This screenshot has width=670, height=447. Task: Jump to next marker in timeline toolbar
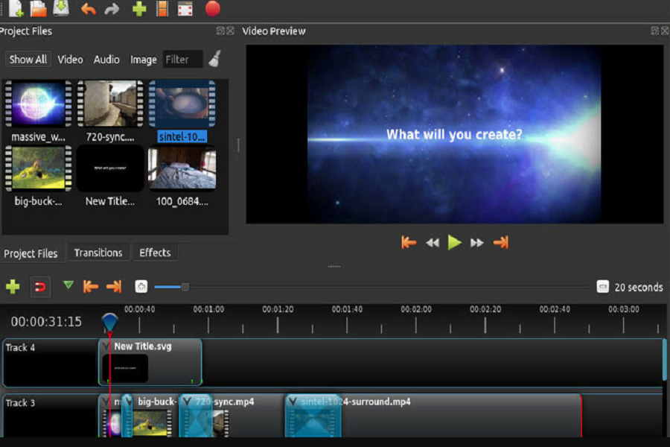tap(114, 286)
